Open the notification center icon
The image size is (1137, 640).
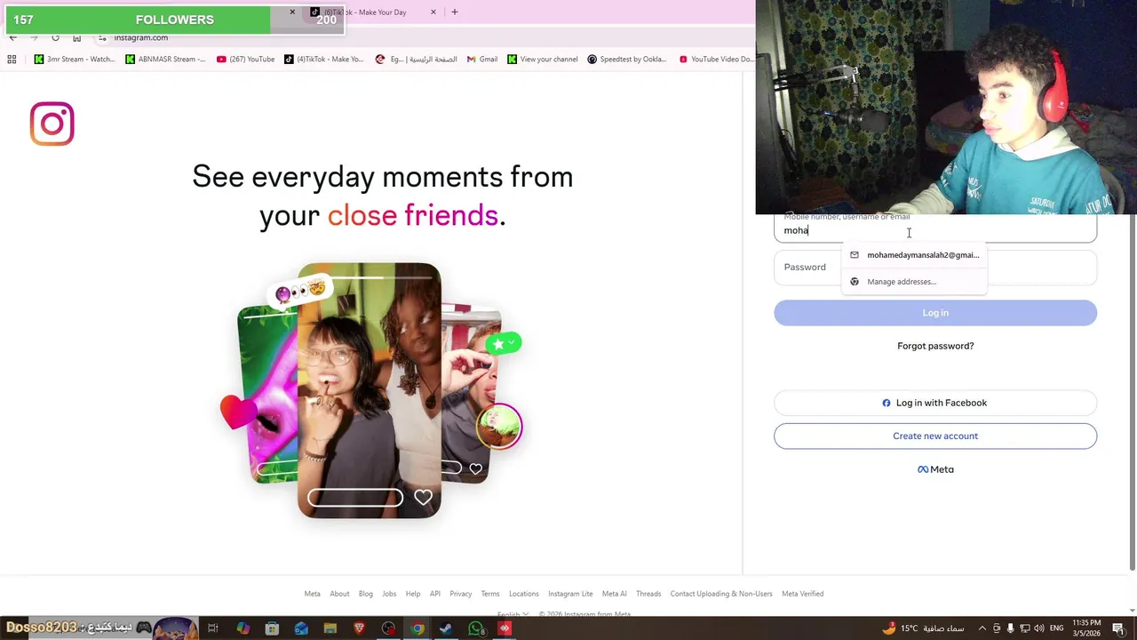(1120, 628)
